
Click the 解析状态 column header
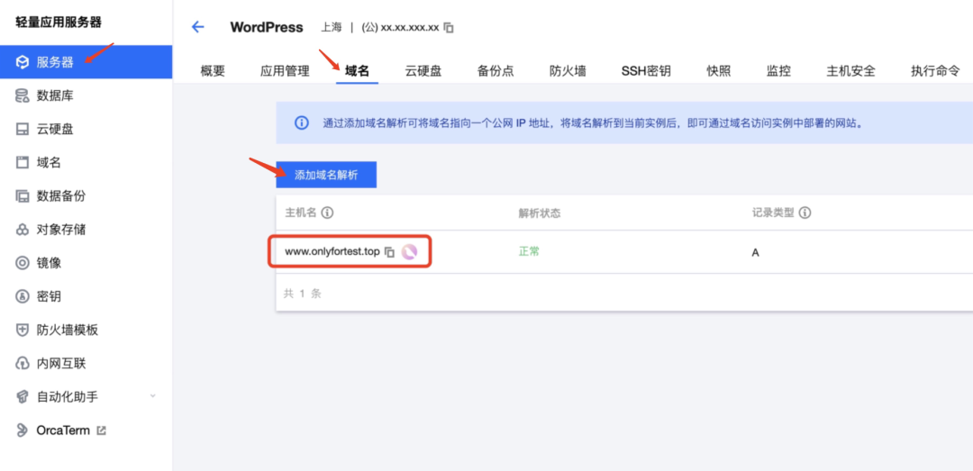coord(540,213)
